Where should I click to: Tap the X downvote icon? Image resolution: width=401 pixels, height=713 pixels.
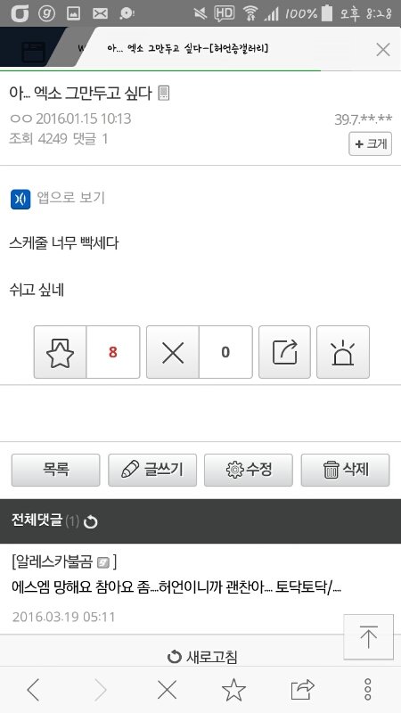point(173,352)
